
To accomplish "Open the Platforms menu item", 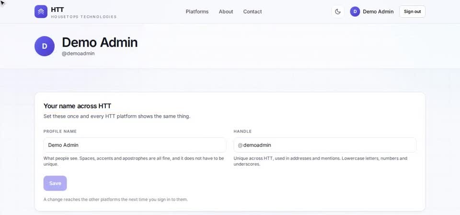I will coord(197,12).
